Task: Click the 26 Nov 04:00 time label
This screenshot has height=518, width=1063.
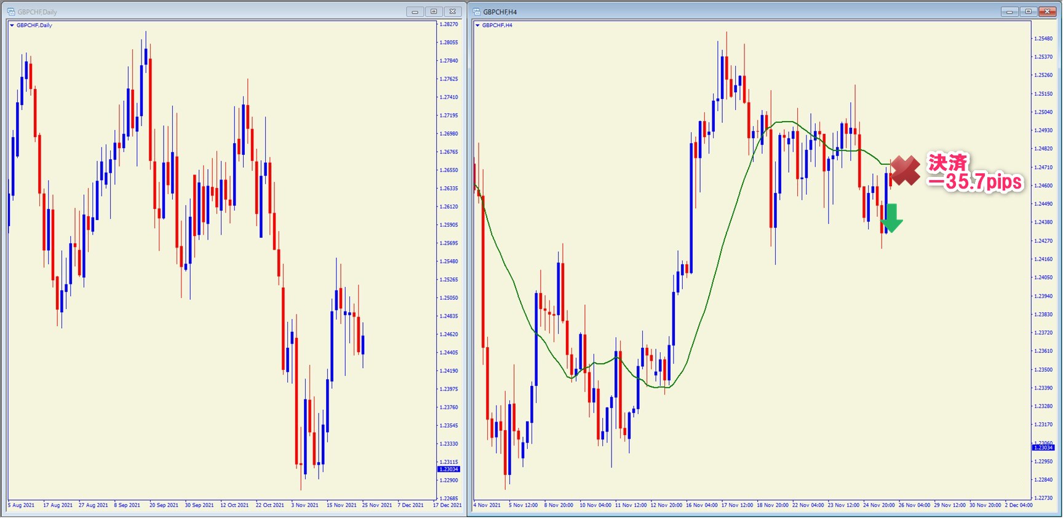Action: pos(914,506)
